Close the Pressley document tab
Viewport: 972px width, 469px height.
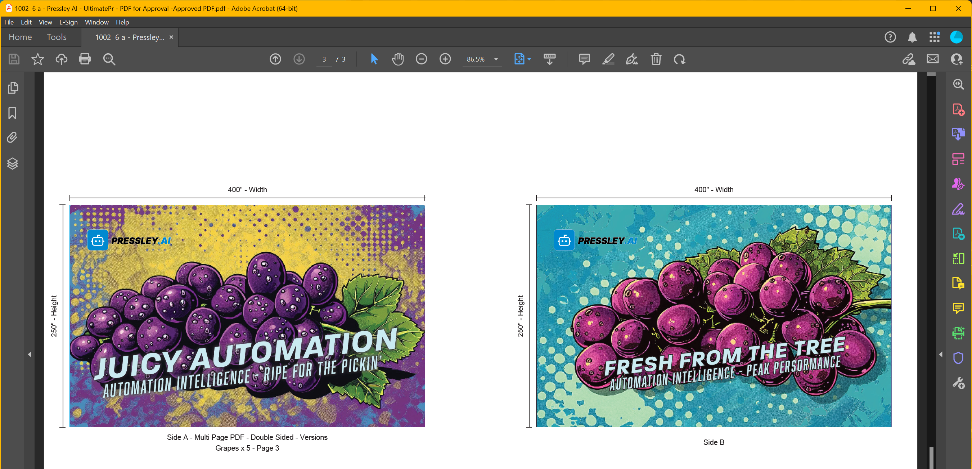coord(171,37)
